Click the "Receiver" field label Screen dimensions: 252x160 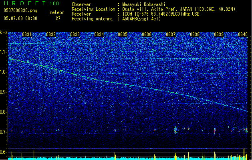click(x=81, y=14)
